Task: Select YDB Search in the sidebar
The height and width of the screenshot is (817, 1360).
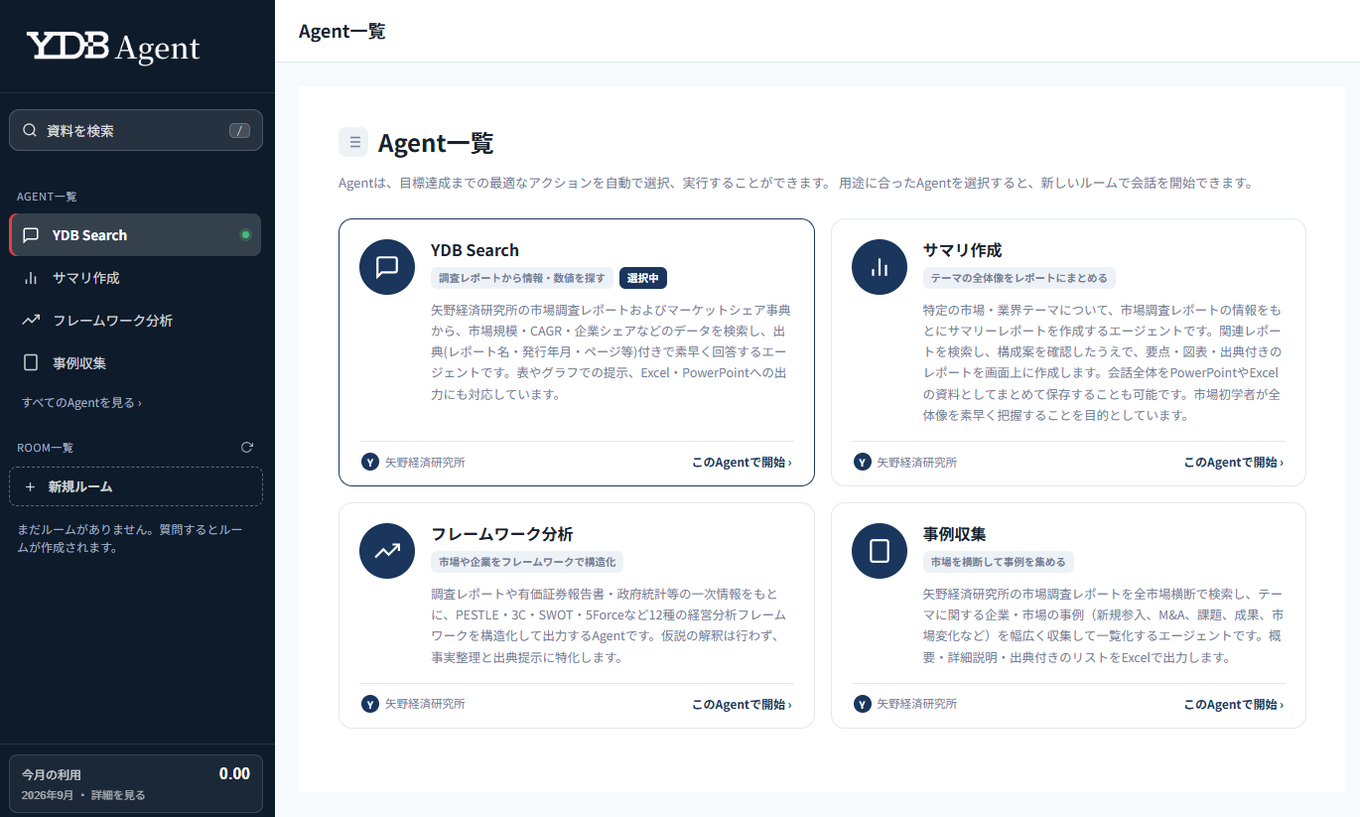Action: point(135,235)
